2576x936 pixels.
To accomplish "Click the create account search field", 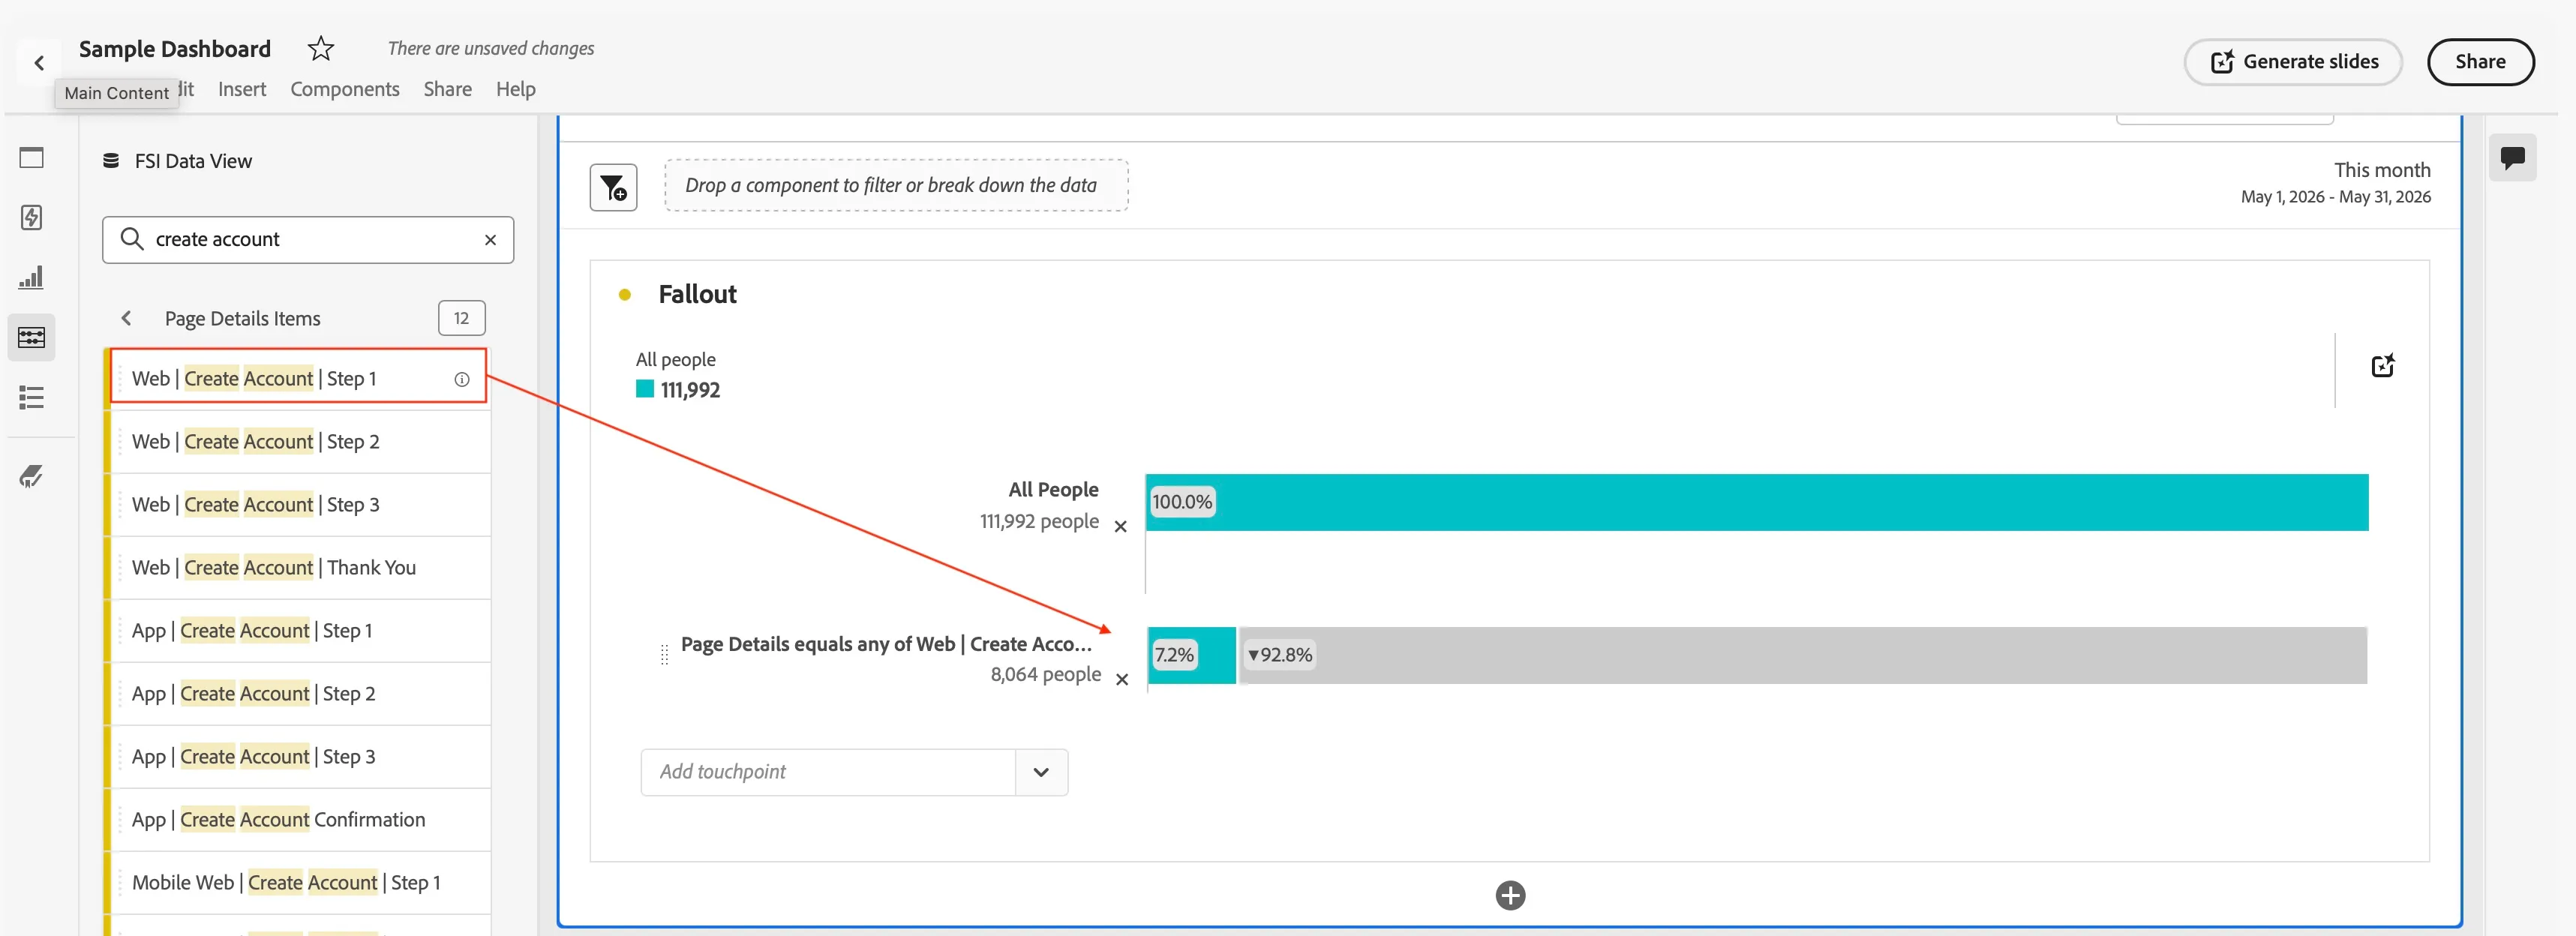I will 308,240.
